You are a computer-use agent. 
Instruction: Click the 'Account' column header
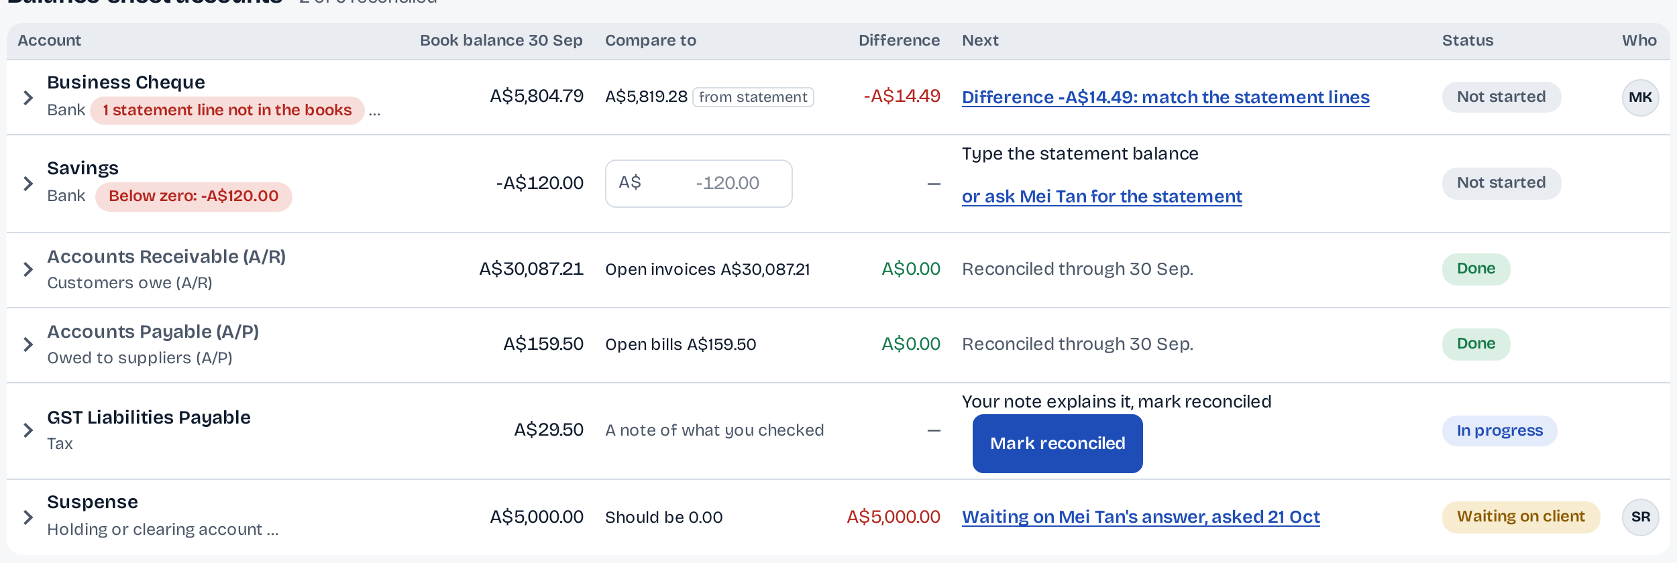click(x=50, y=41)
